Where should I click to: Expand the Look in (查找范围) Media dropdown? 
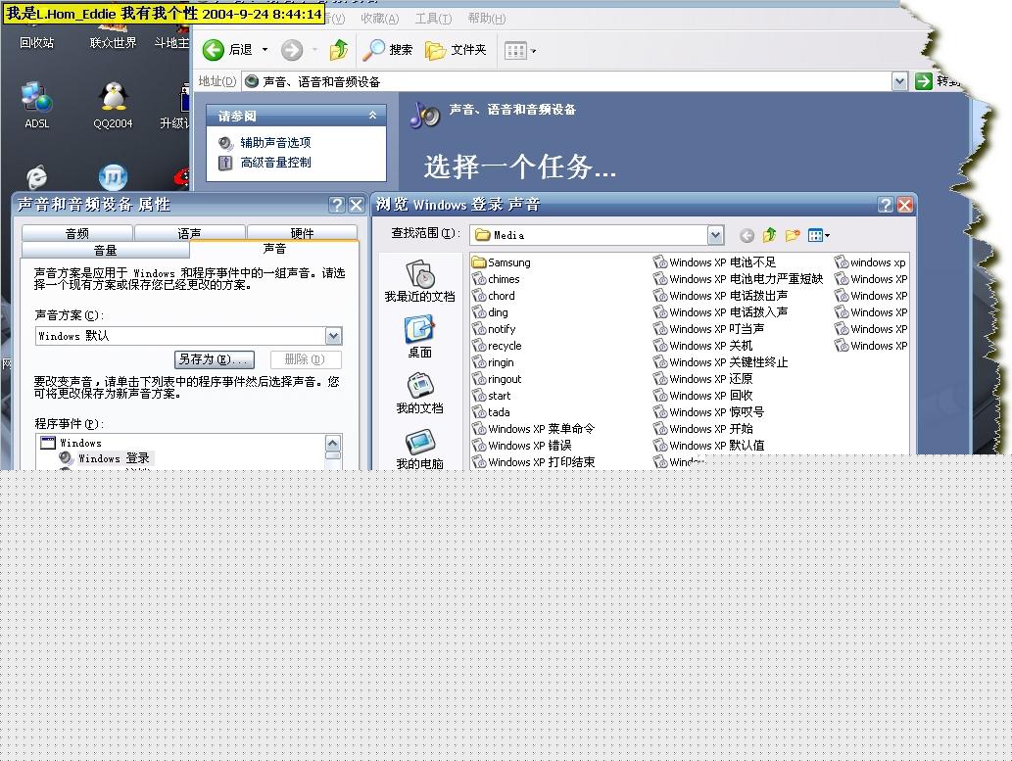pos(715,235)
